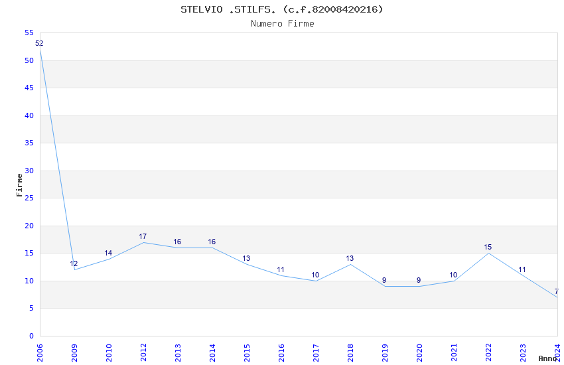Select year label 2023 on x-axis
This screenshot has height=365, width=564.
523,353
